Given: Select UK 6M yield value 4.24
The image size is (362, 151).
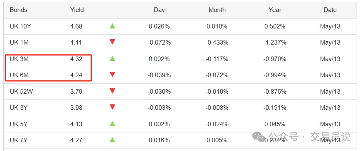Looking at the screenshot, I should (76, 75).
